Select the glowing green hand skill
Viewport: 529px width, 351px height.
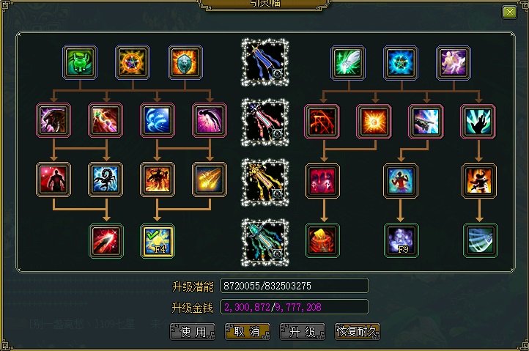click(478, 122)
